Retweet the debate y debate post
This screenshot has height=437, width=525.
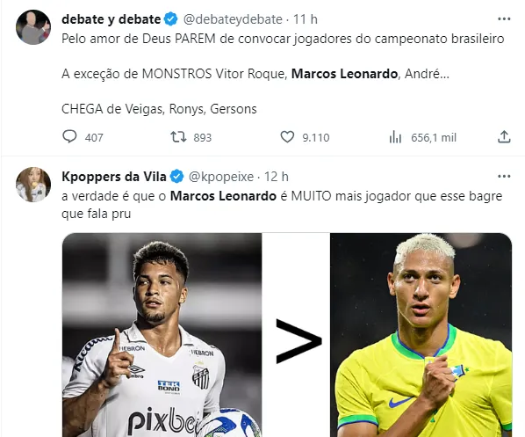(178, 137)
